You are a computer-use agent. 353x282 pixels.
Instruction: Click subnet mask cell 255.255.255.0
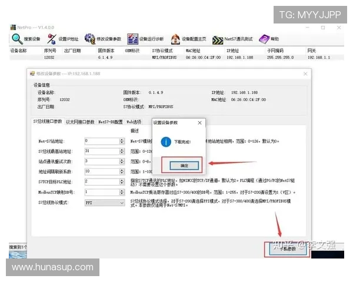coord(280,58)
